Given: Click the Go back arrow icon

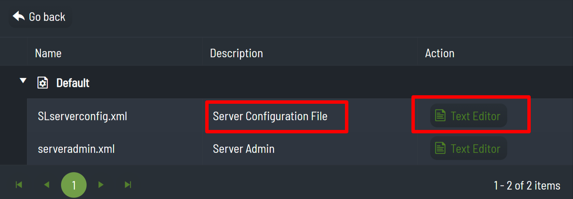Looking at the screenshot, I should [x=19, y=16].
